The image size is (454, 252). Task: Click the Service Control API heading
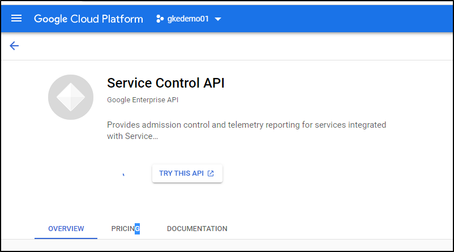(166, 83)
